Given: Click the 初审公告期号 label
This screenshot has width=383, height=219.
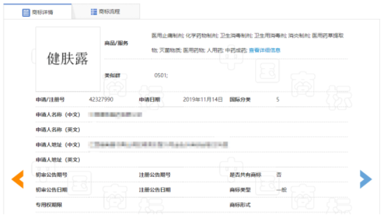Looking at the screenshot, I should pos(51,175).
